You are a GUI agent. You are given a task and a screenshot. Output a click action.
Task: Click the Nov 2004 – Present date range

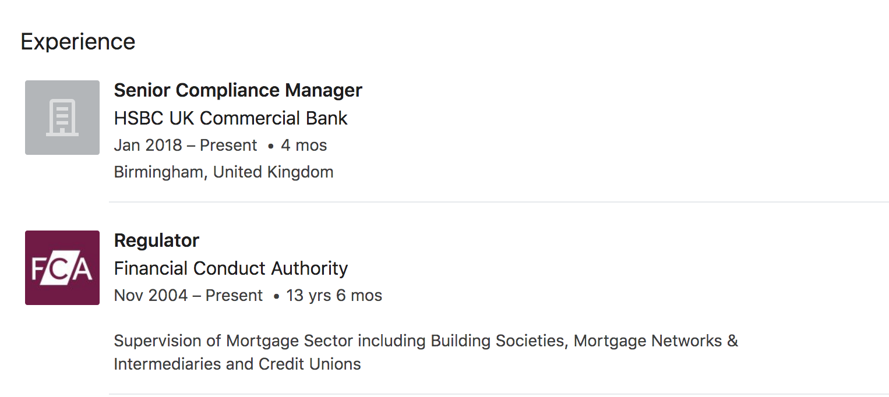[x=189, y=296]
